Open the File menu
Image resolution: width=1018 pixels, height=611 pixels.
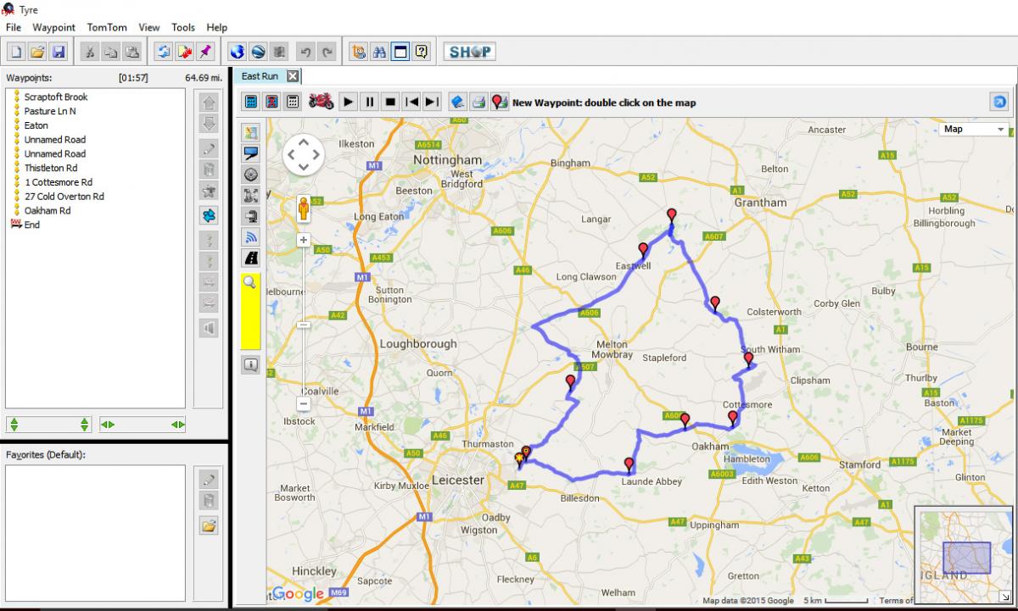pos(14,27)
